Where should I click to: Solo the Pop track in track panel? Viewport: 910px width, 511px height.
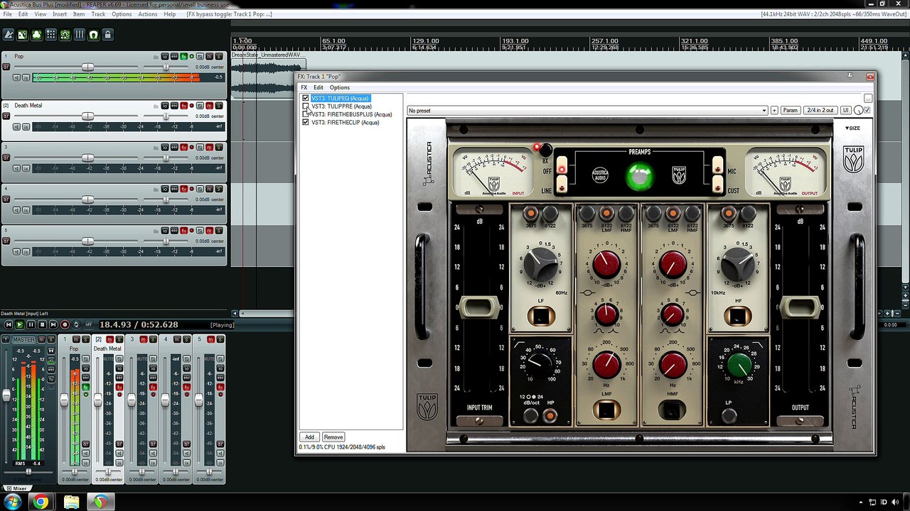pyautogui.click(x=219, y=56)
